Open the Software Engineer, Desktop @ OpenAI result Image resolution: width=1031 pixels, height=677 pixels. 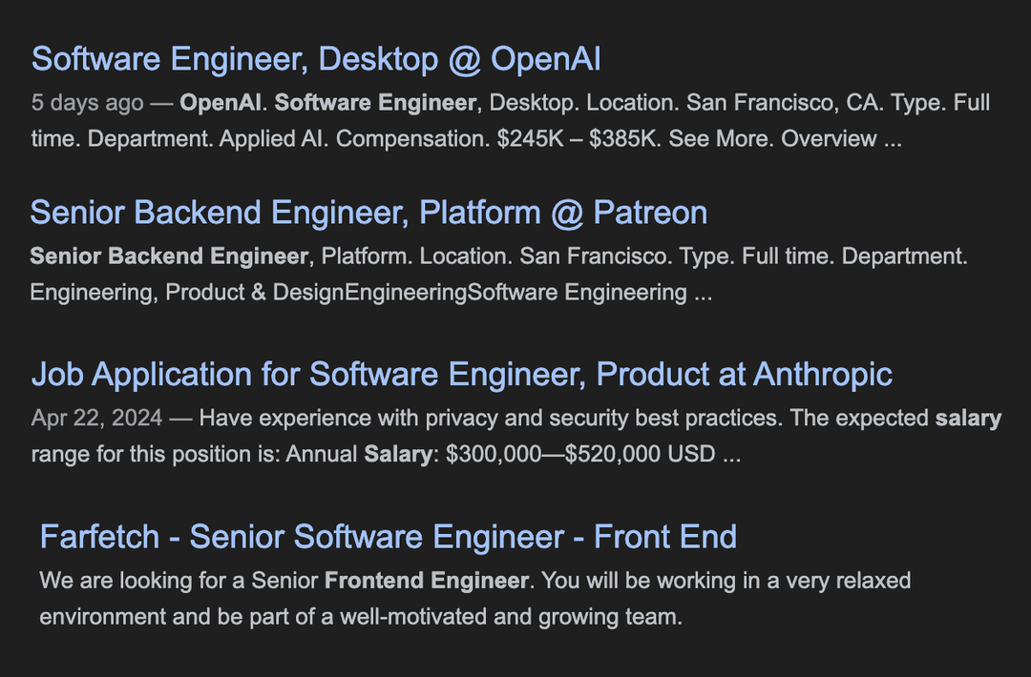[316, 59]
